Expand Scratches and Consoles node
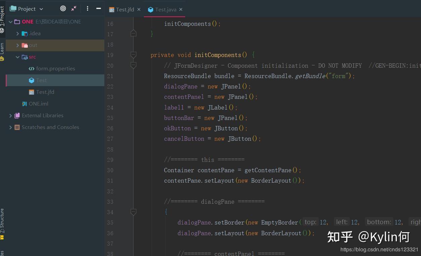Screen dimensions: 421x256 pos(11,127)
